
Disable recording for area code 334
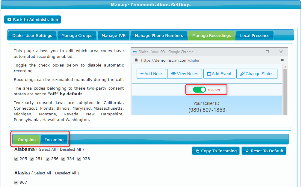click(x=63, y=159)
